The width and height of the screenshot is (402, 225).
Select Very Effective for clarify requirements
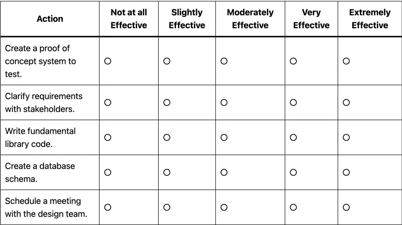click(x=293, y=102)
